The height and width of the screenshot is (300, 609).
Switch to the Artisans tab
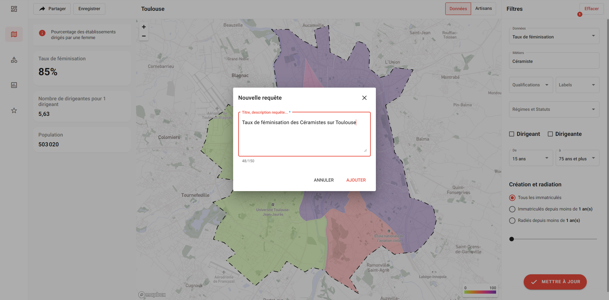tap(483, 9)
